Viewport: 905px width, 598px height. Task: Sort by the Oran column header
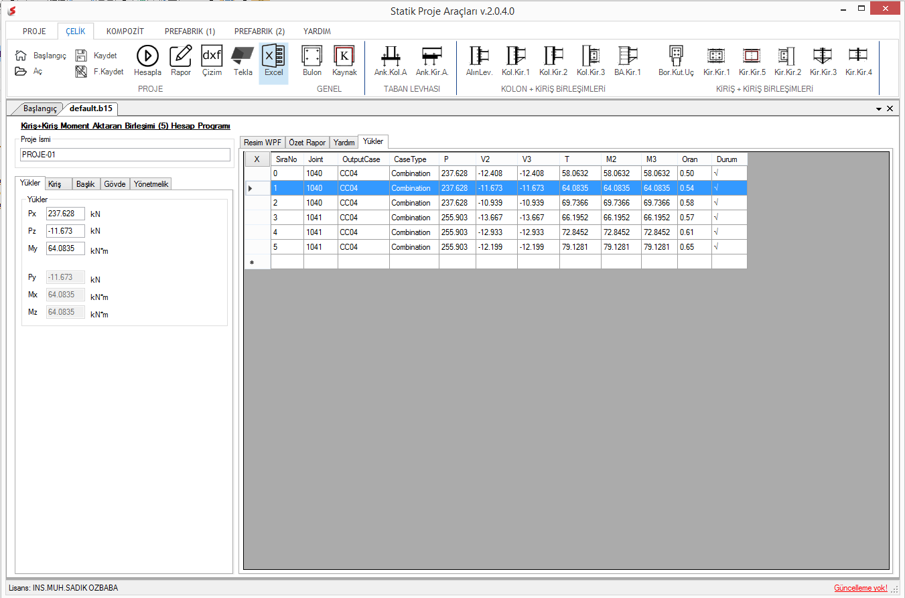[695, 159]
